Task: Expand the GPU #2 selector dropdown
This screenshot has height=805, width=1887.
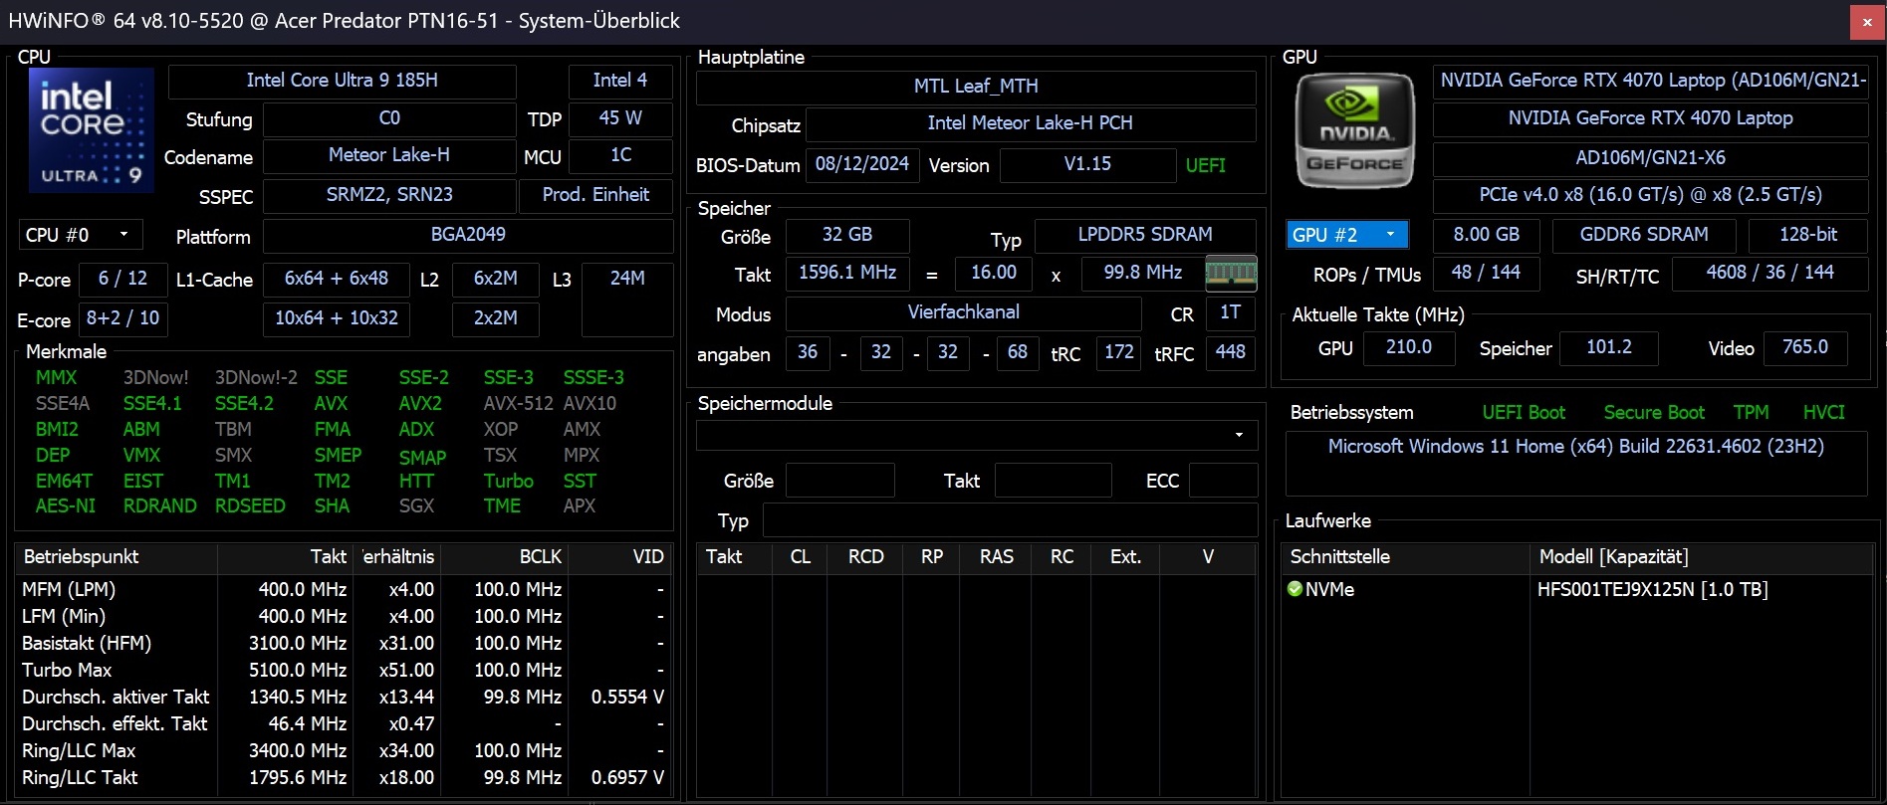Action: (x=1345, y=235)
